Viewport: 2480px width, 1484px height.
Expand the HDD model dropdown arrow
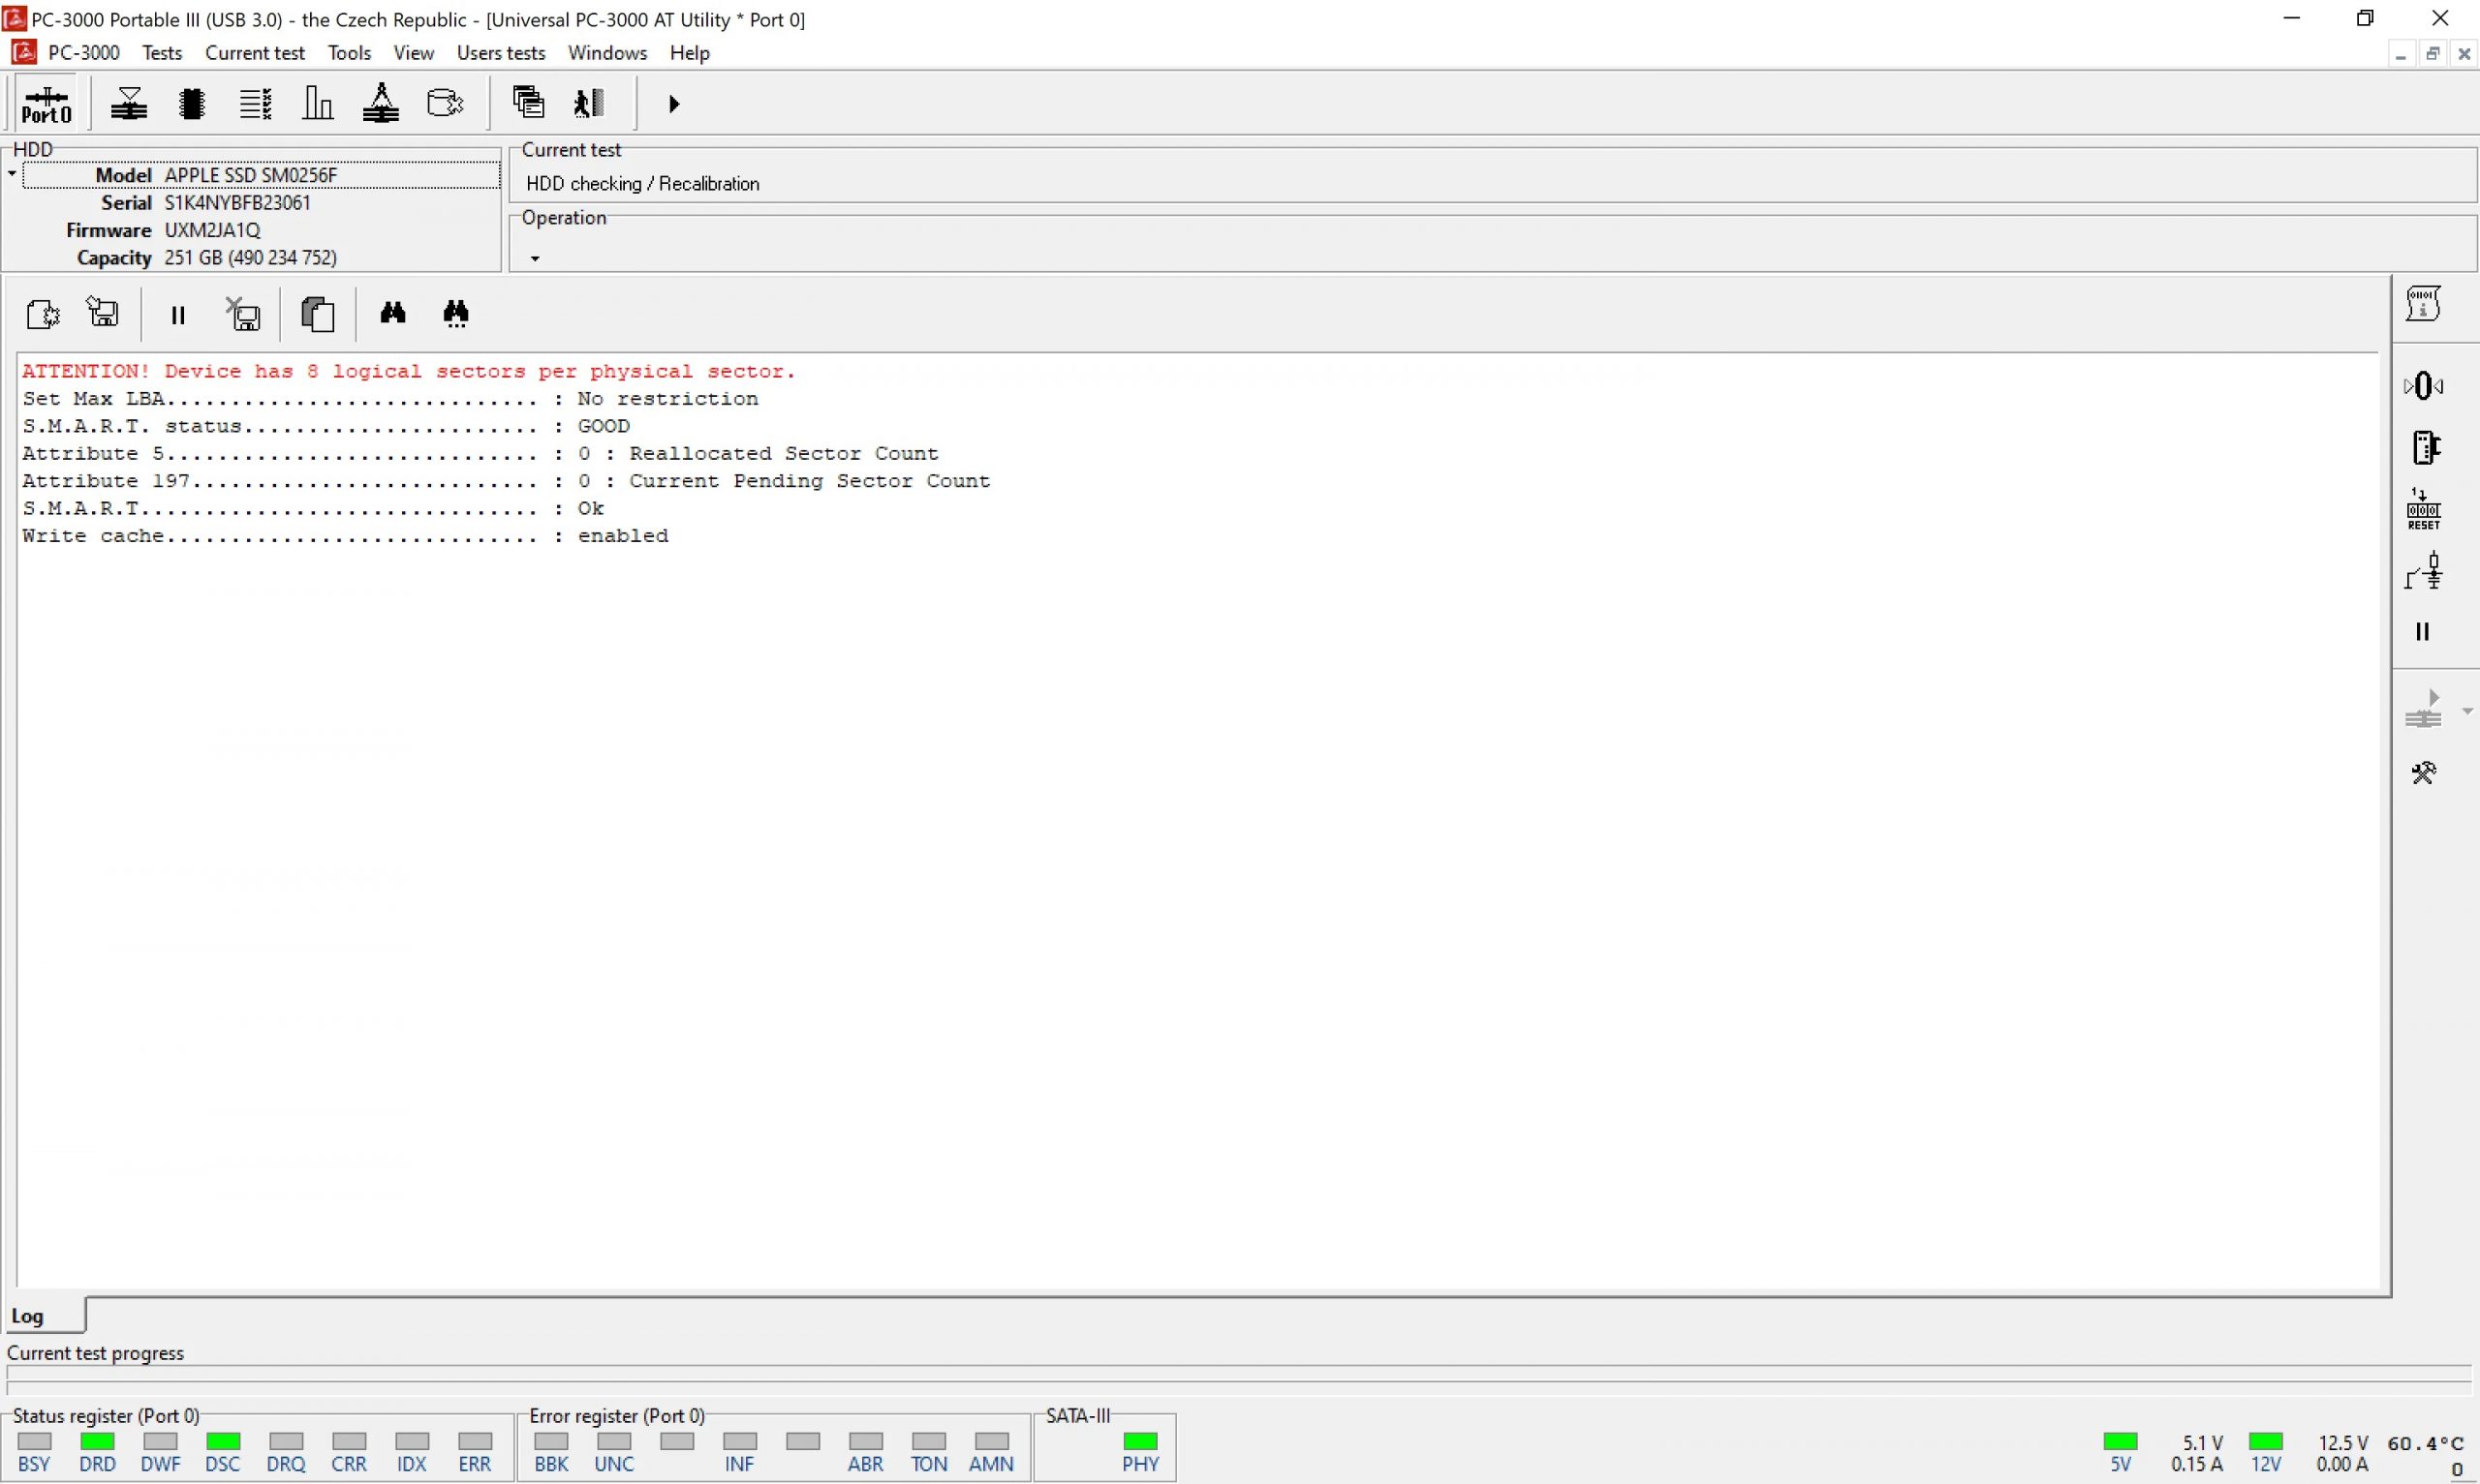coord(12,175)
